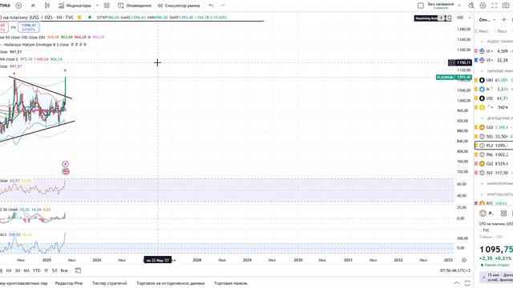Select the BTC watchlist row
This screenshot has height=288, width=513.
click(494, 203)
